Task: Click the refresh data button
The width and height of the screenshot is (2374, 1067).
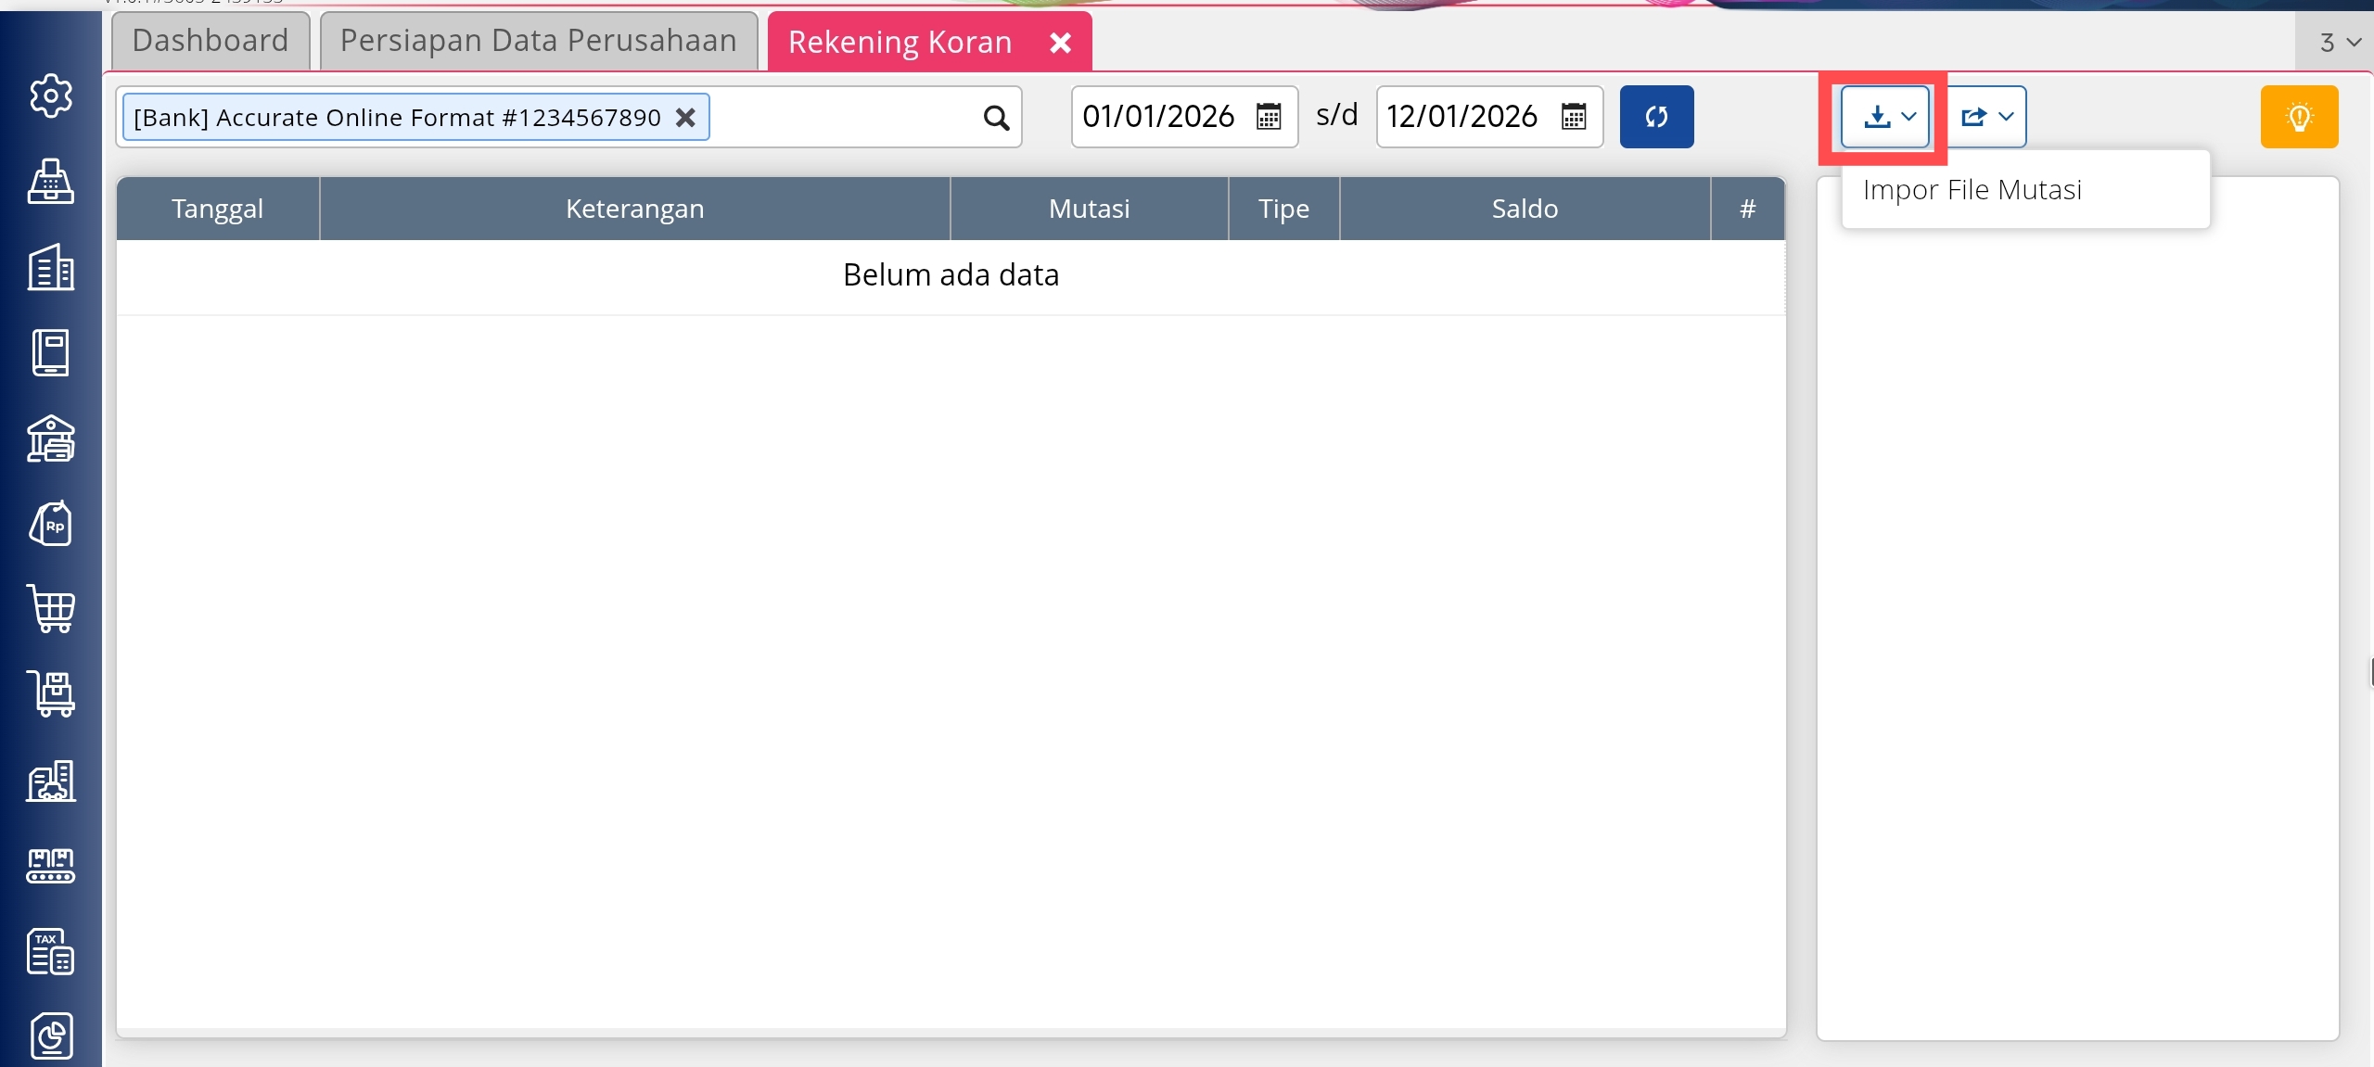Action: click(1656, 117)
